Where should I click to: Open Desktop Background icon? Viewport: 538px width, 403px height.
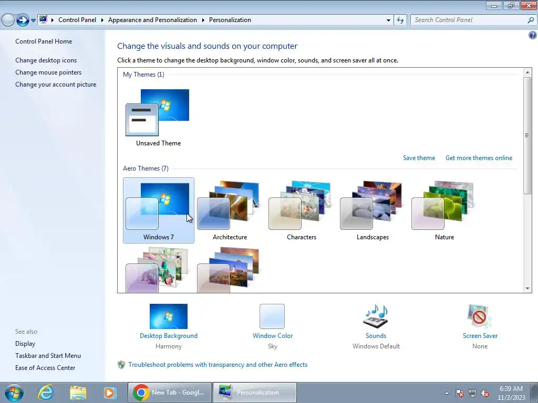coord(169,316)
